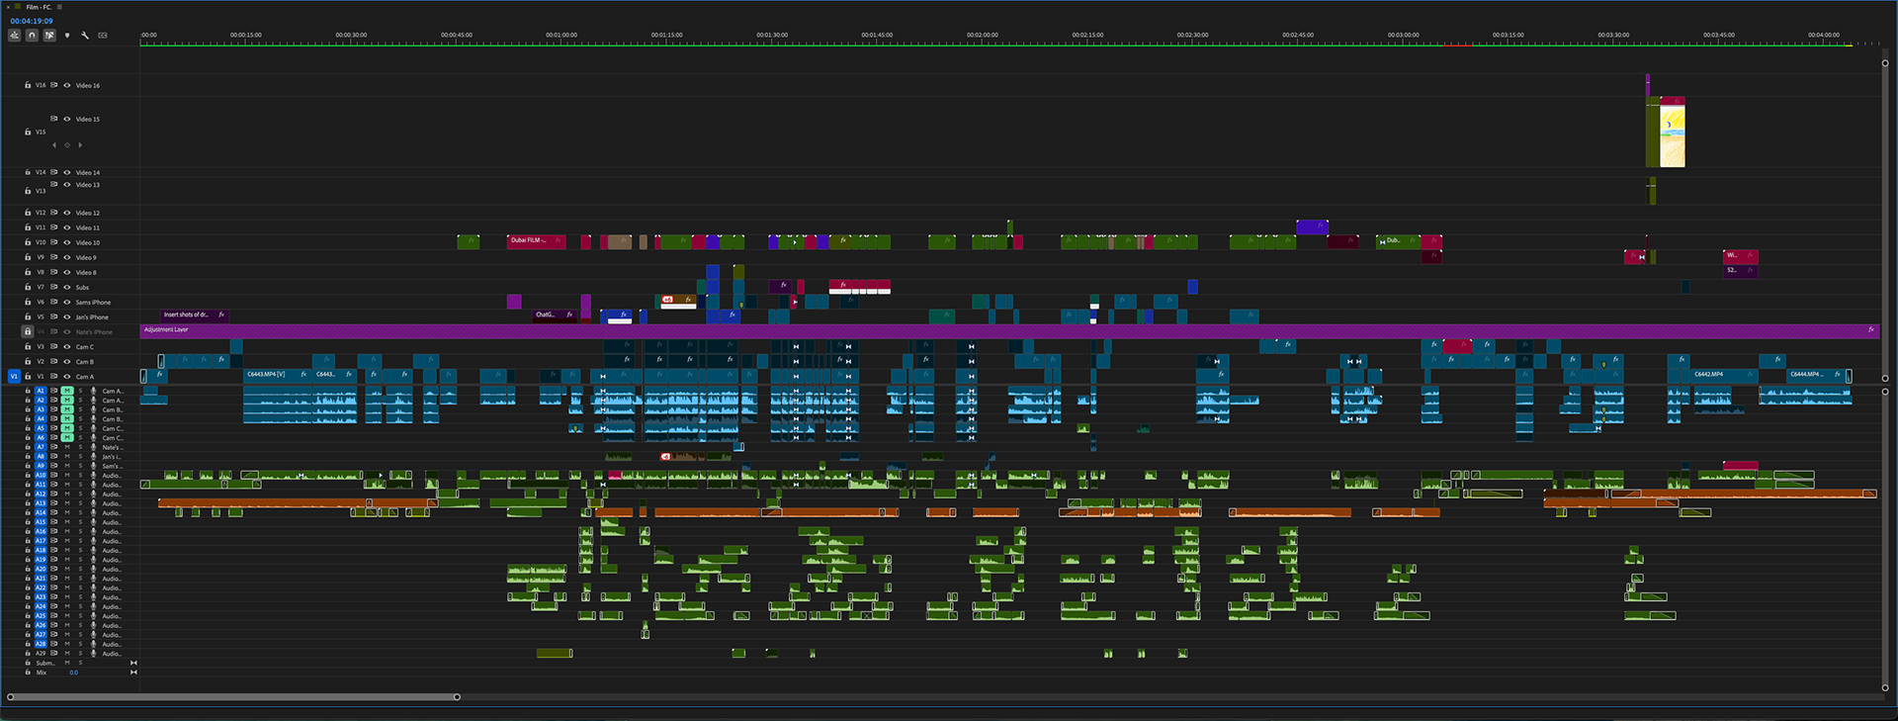Toggle lock on V14 track

[28, 172]
